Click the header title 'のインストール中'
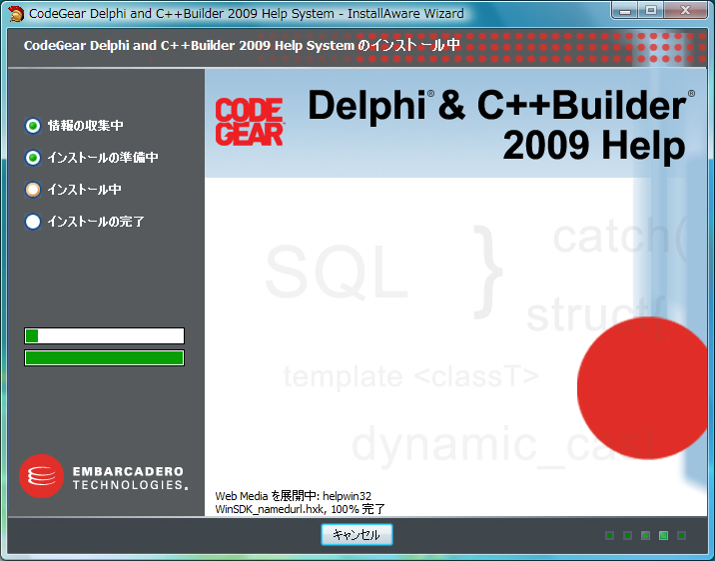Viewport: 715px width, 561px height. tap(408, 45)
